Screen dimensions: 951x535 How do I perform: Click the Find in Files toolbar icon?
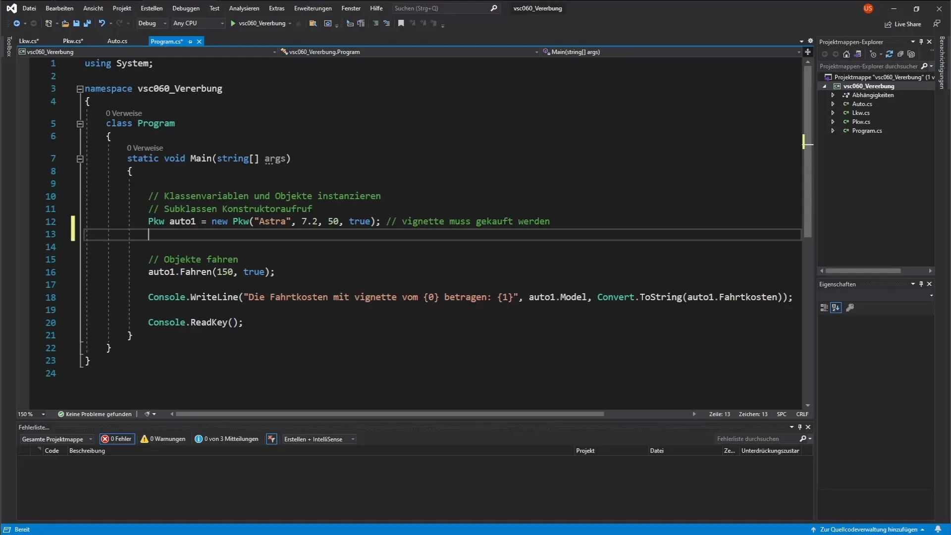click(x=313, y=23)
